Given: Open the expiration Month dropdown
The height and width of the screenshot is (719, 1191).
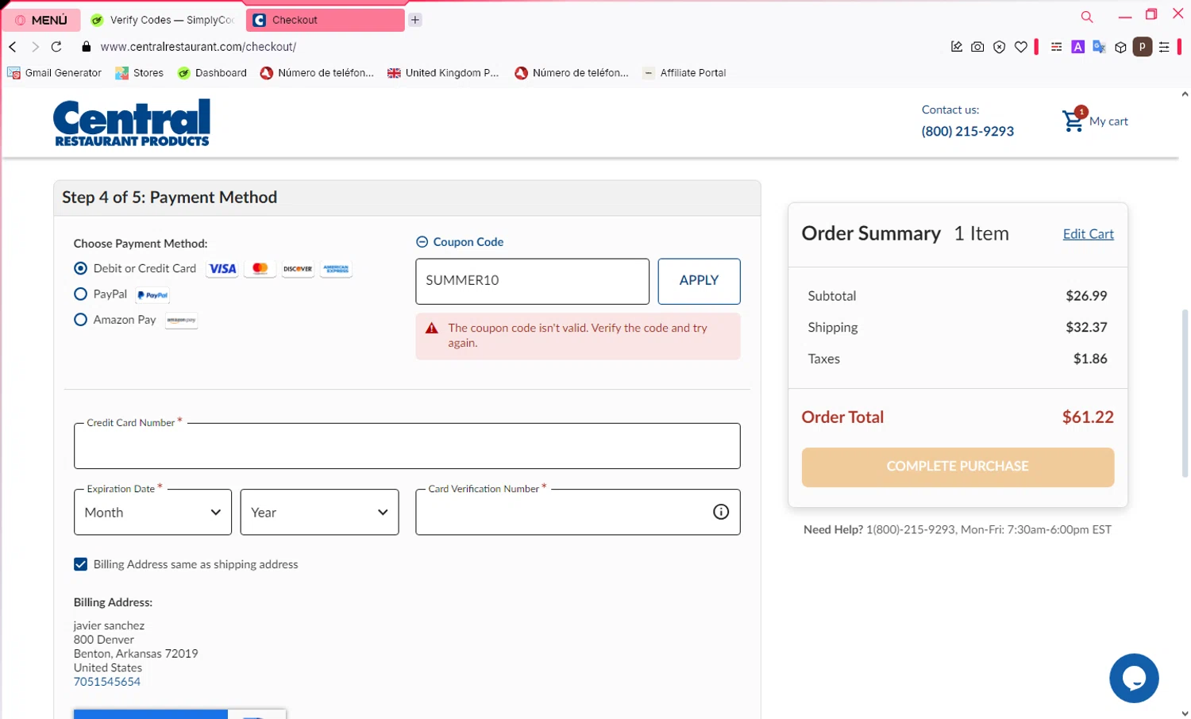Looking at the screenshot, I should coord(152,512).
